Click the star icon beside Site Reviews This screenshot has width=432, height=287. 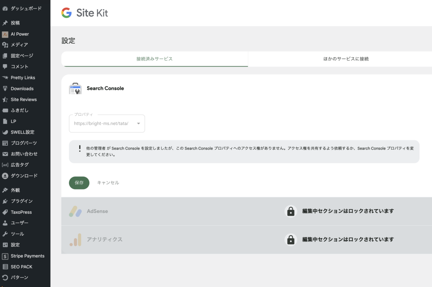click(x=5, y=99)
